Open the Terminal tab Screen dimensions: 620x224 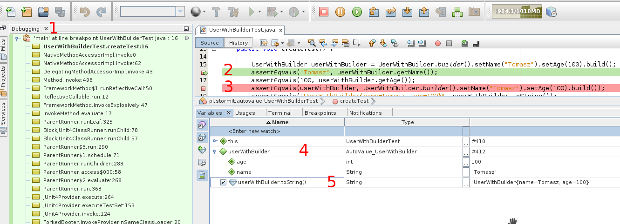click(x=279, y=112)
